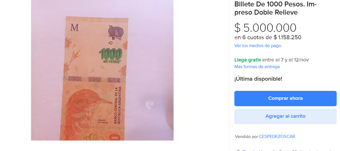This screenshot has height=151, width=340.
Task: Click the Vendido por label
Action: coord(246,137)
